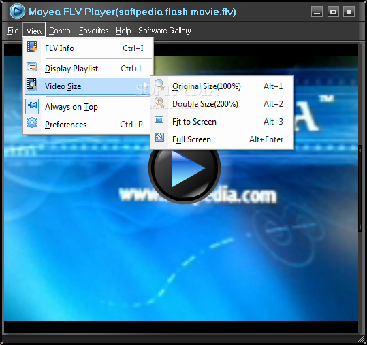Click the Original Size magnifier icon

(159, 84)
